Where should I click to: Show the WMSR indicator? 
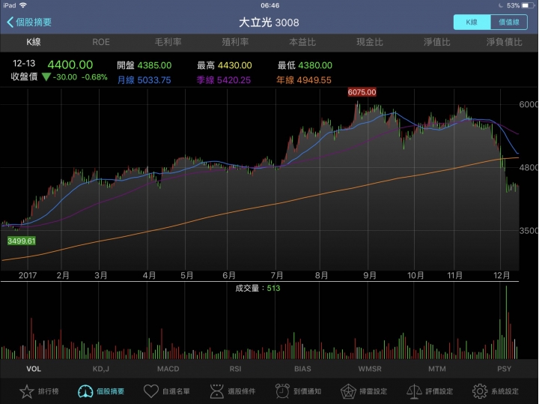click(370, 369)
